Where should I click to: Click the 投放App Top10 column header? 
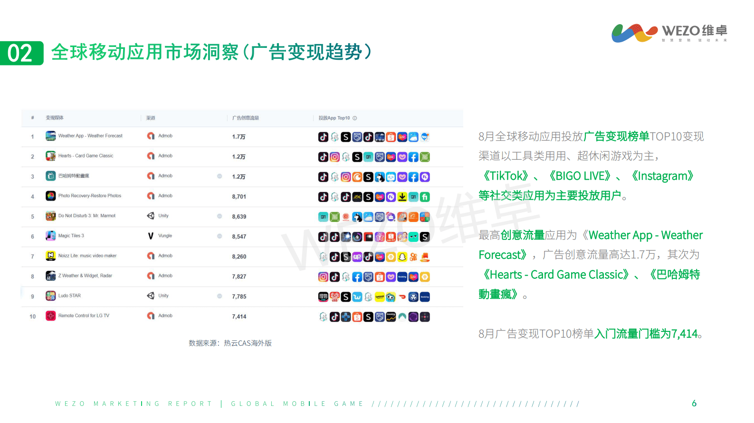pos(334,118)
